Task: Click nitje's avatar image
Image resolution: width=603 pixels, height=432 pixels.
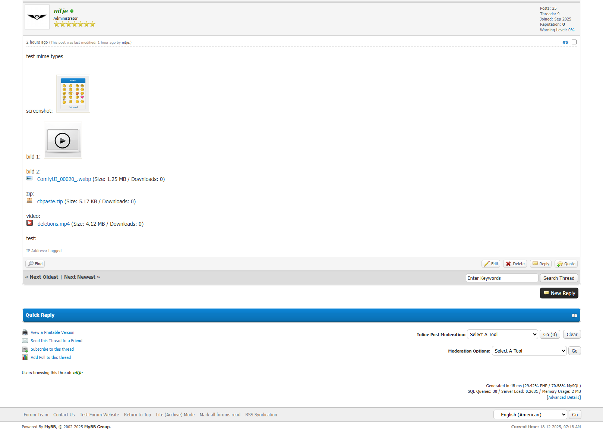Action: (37, 17)
